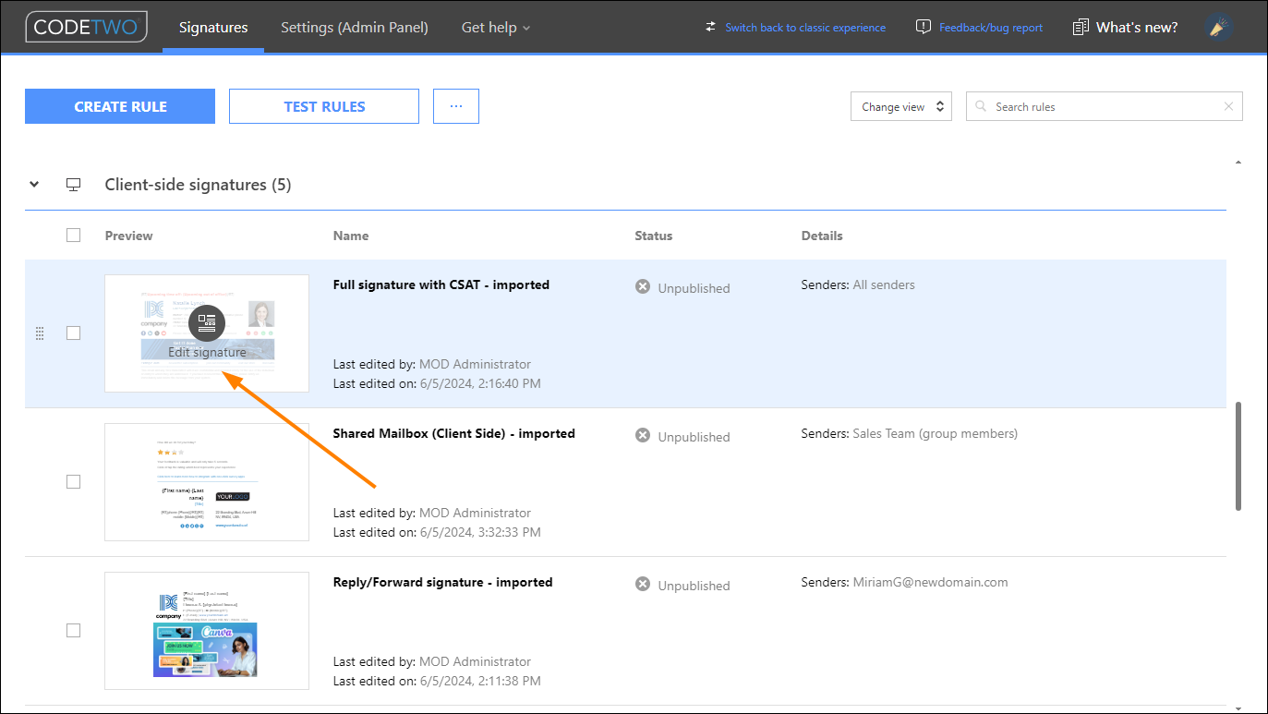Open Settings (Admin Panel) tab
The width and height of the screenshot is (1268, 714).
pos(355,28)
